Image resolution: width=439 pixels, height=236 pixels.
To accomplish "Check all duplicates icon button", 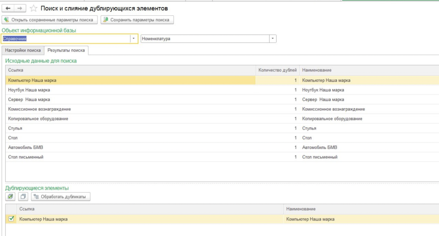I will point(10,197).
